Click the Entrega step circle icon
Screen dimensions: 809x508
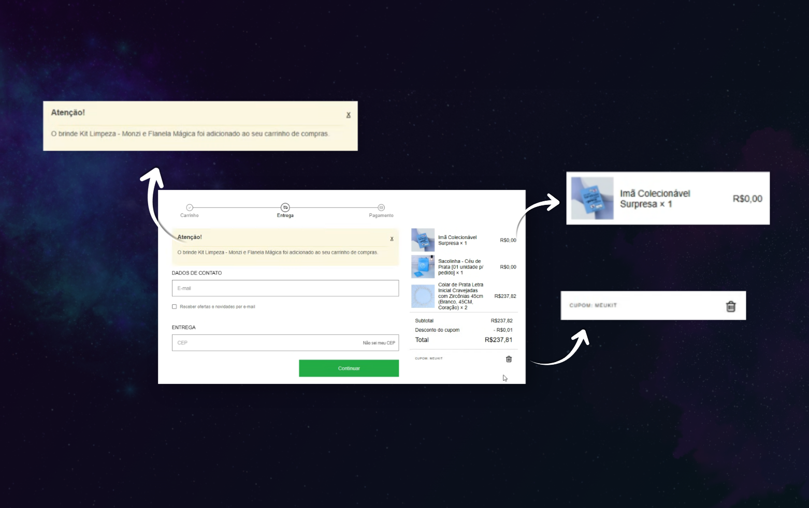tap(285, 207)
